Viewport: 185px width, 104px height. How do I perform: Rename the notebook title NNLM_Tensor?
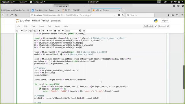click(x=40, y=21)
